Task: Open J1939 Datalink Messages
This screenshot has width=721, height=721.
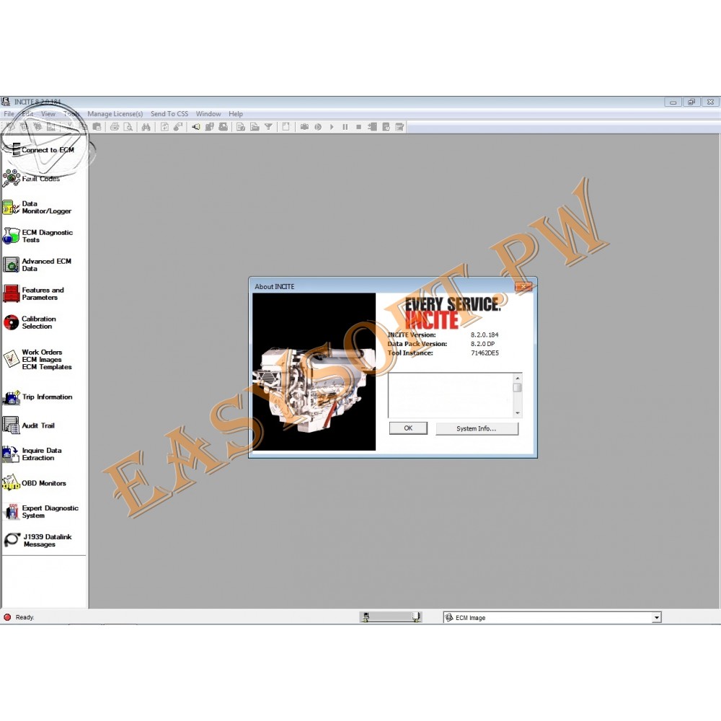Action: coord(37,540)
